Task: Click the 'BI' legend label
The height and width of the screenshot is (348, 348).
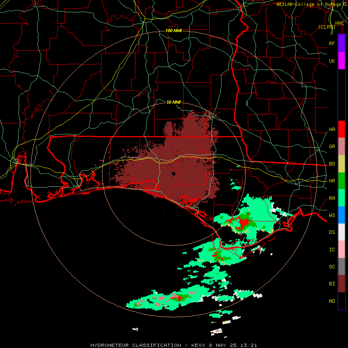Action: (332, 284)
